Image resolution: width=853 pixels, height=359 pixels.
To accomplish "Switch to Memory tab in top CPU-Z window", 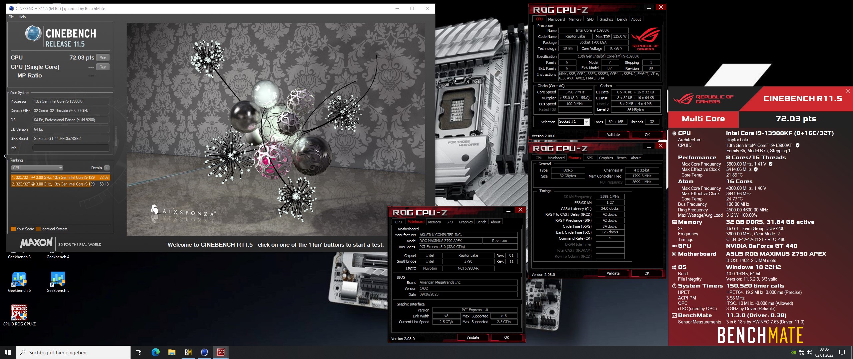I will (575, 19).
